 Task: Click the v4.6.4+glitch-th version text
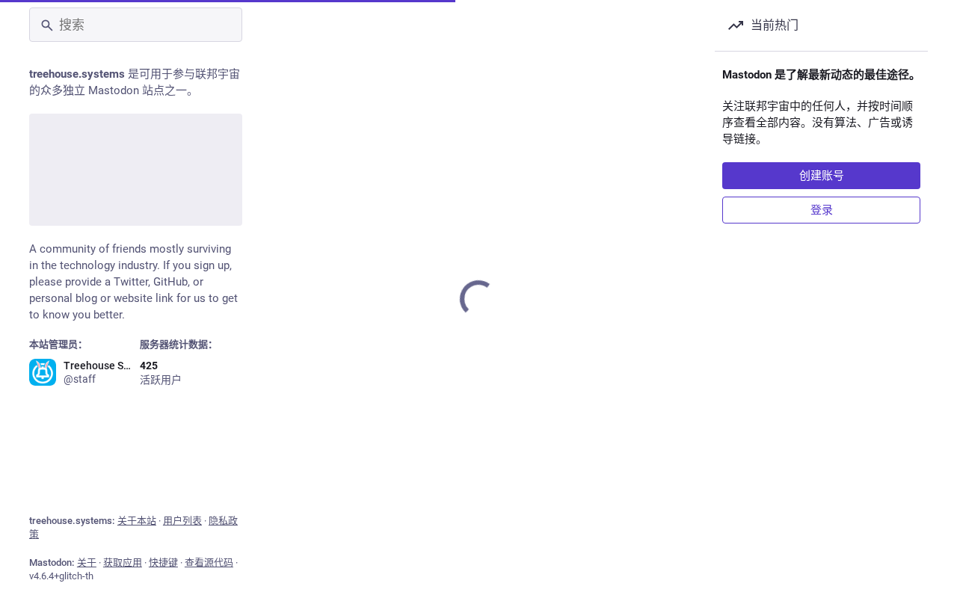point(61,576)
